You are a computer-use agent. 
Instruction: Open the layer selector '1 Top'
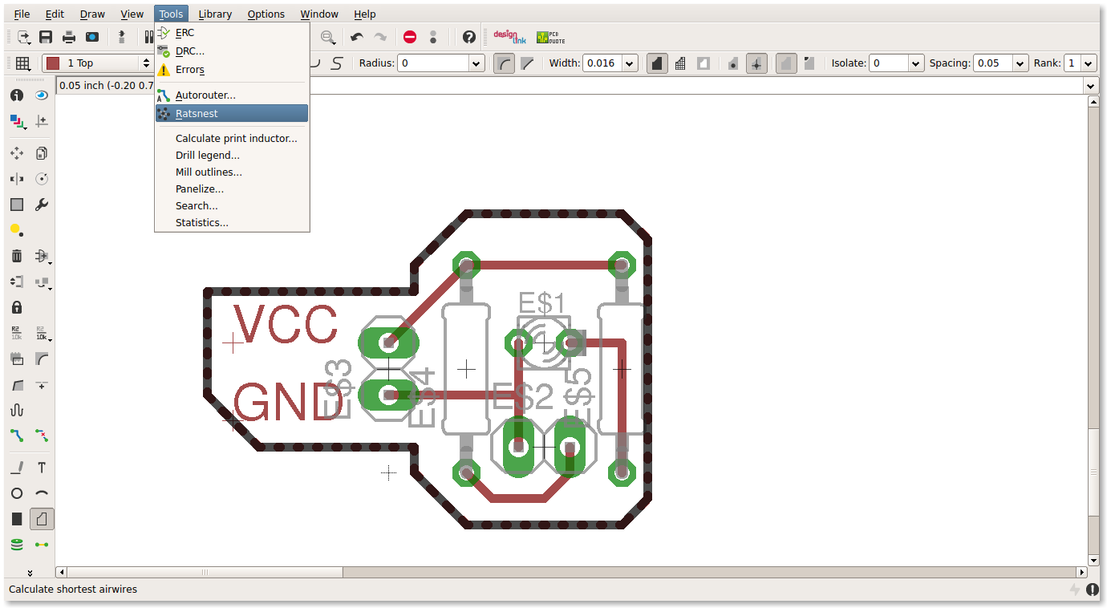click(x=98, y=63)
